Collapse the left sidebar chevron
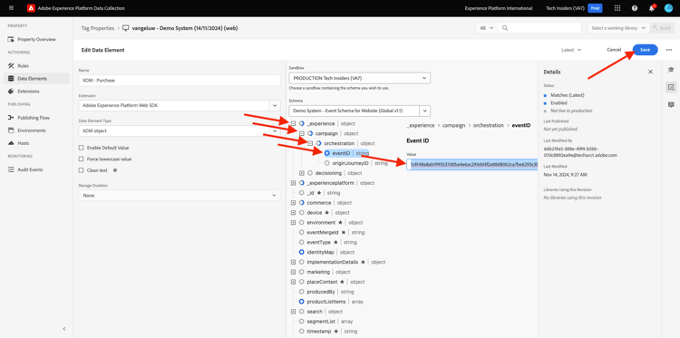Screen dimensions: 680x338 (x=64, y=329)
